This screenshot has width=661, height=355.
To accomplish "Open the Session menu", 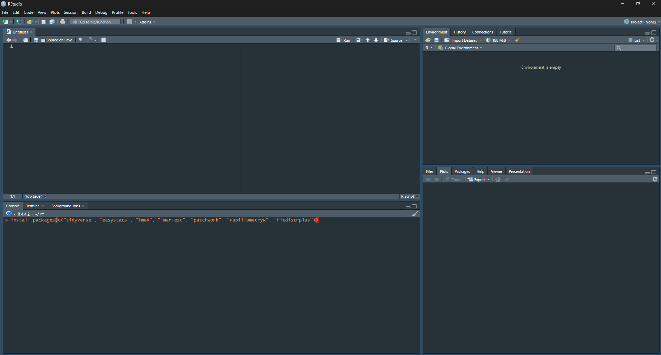I will coord(70,12).
